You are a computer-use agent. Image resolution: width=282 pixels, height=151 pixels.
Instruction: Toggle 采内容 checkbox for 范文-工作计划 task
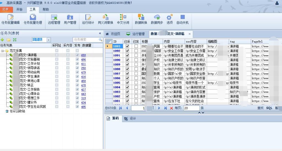68,64
